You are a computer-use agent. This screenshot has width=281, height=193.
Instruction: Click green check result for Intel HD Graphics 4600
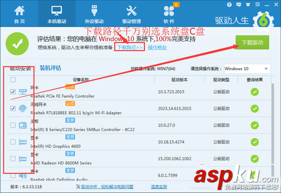point(254,142)
